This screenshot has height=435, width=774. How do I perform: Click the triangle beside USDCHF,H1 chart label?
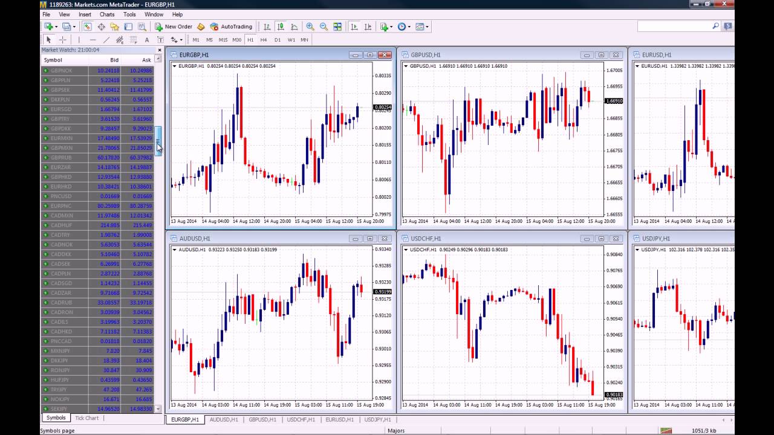[x=406, y=250]
